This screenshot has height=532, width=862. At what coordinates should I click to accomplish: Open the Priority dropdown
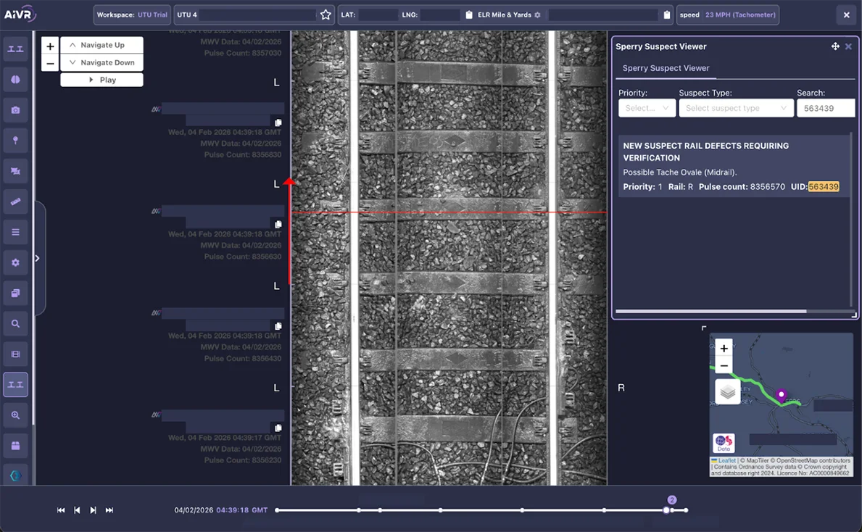tap(647, 108)
